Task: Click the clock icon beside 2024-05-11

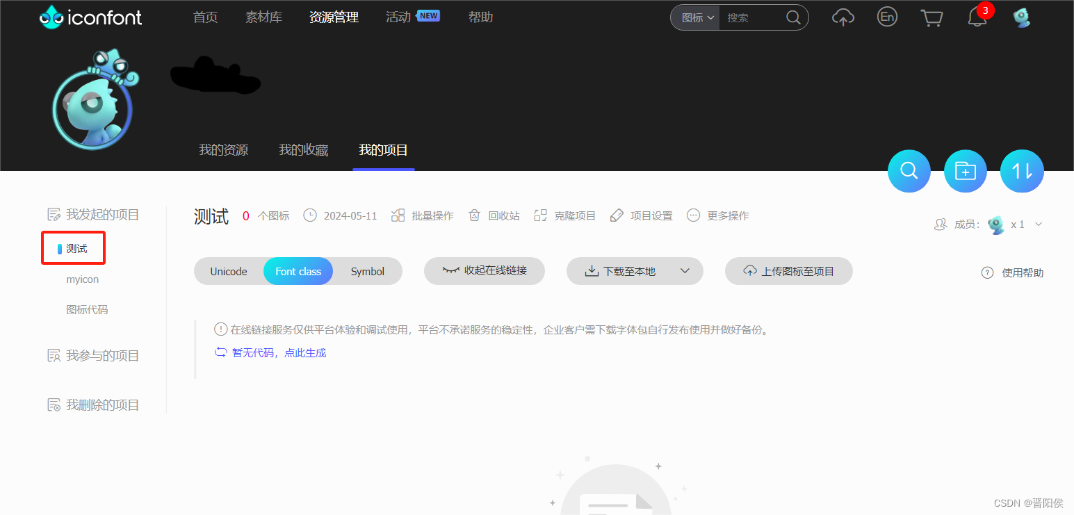Action: (310, 215)
